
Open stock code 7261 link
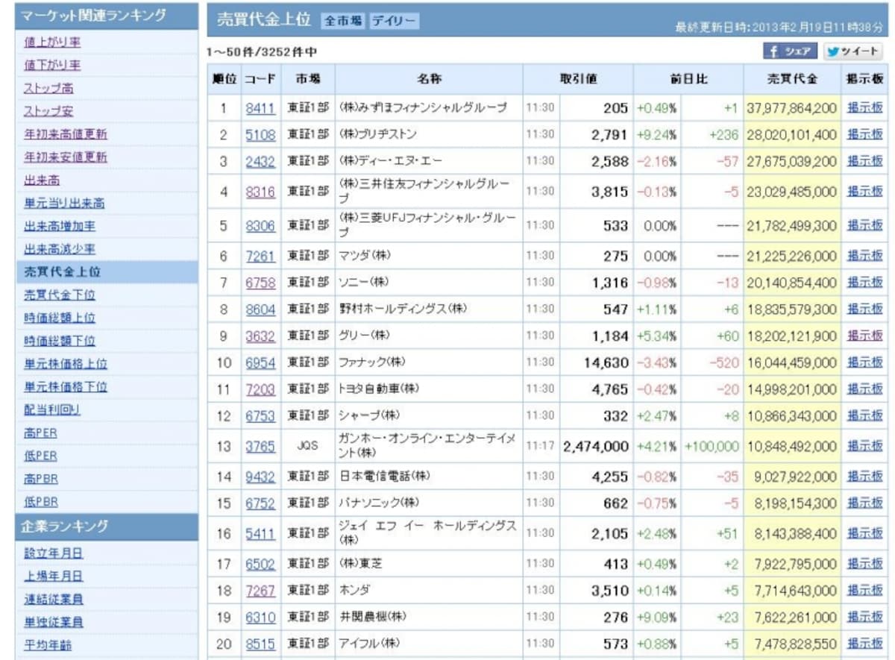(x=260, y=257)
